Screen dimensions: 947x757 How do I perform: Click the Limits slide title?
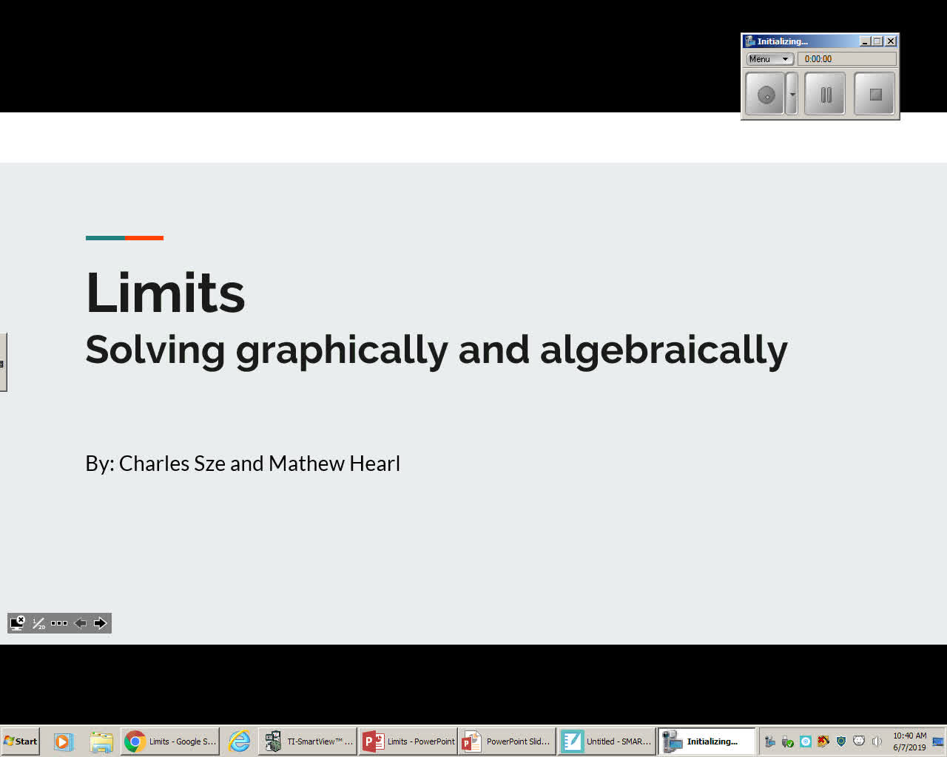(165, 293)
